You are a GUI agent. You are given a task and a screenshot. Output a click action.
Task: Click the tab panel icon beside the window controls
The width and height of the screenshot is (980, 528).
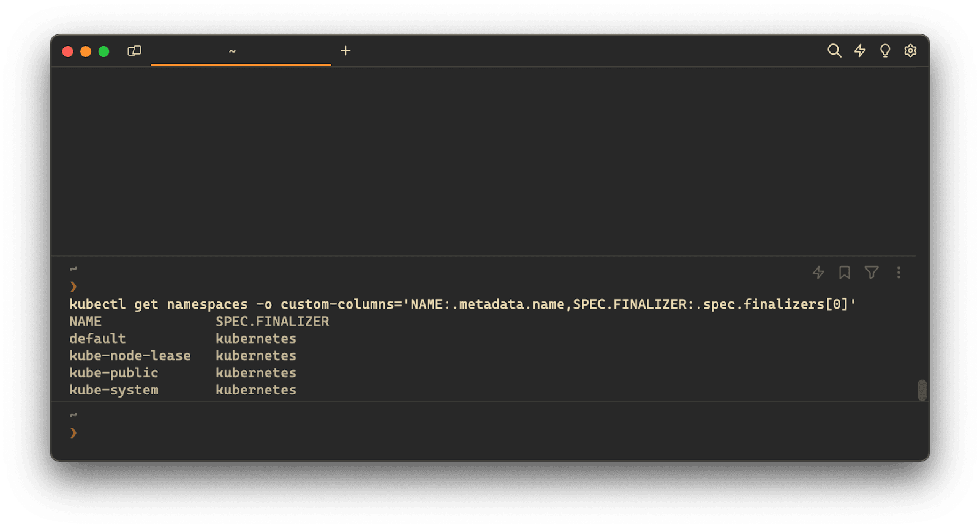[x=134, y=51]
